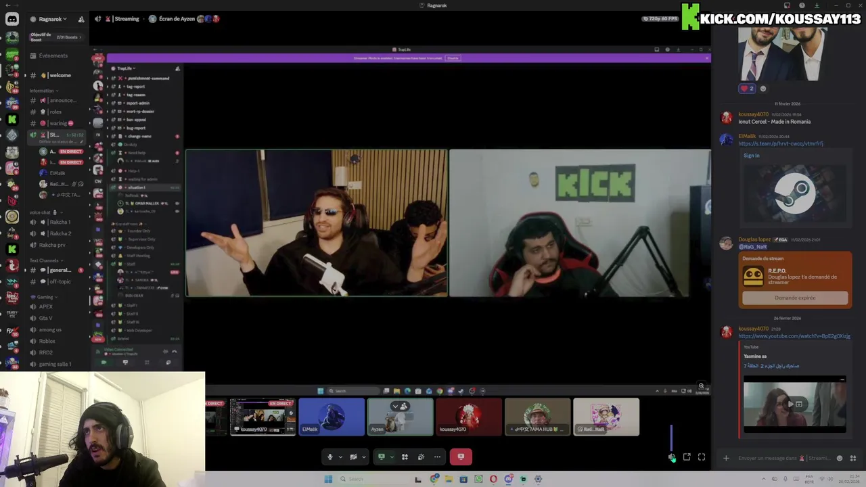Open soundboard icon in call controls
866x487 pixels.
point(421,457)
